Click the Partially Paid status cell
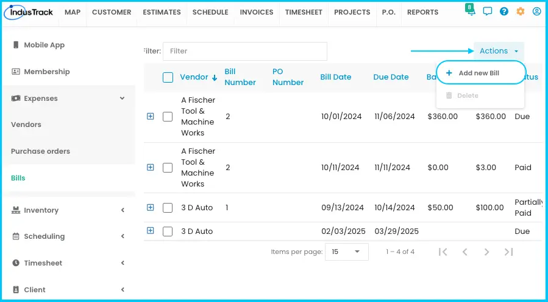548x302 pixels. click(x=528, y=208)
